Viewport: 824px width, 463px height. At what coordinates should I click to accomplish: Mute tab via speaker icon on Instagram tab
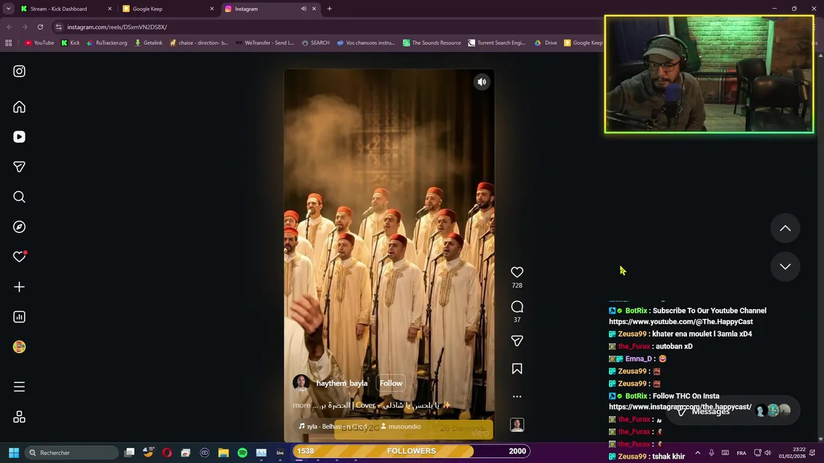click(x=304, y=9)
